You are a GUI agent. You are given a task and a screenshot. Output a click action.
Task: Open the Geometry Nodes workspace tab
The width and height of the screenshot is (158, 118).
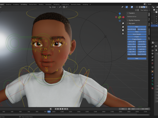pos(76,5)
